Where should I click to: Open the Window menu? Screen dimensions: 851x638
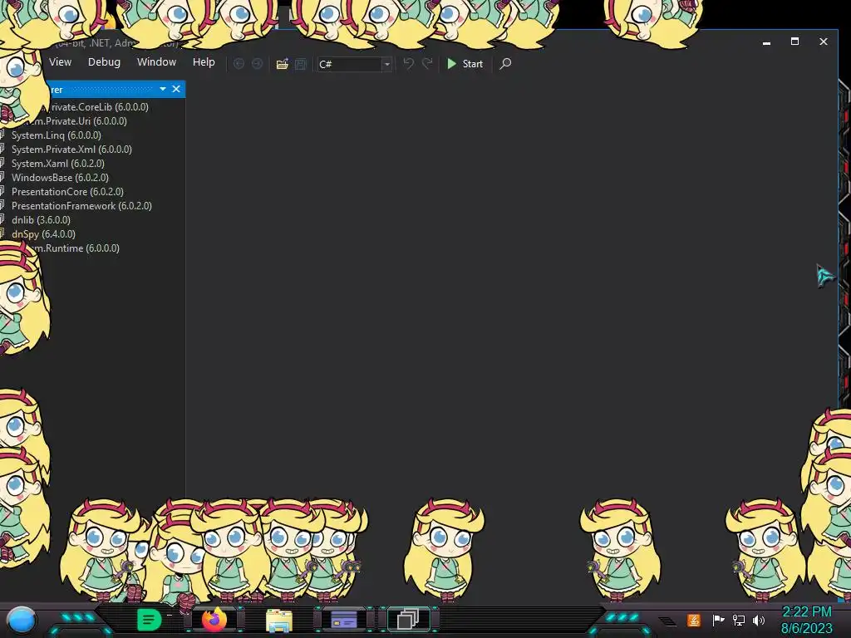pos(156,62)
